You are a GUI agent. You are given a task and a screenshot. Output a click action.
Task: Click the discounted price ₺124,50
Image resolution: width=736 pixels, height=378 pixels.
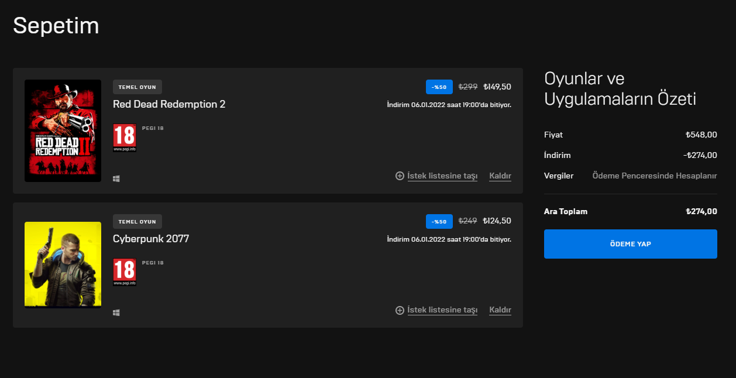tap(497, 221)
